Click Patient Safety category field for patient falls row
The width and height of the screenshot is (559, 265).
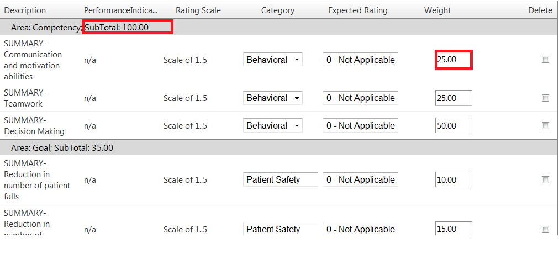281,180
